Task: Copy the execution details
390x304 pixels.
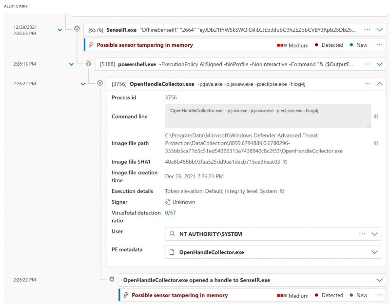Action: point(282,191)
